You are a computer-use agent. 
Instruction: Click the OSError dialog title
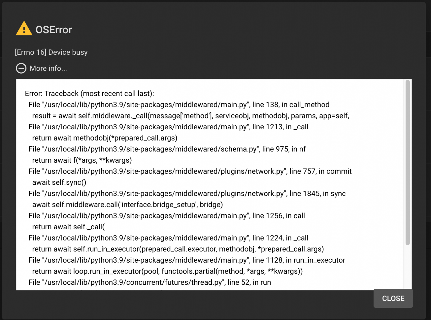point(54,30)
